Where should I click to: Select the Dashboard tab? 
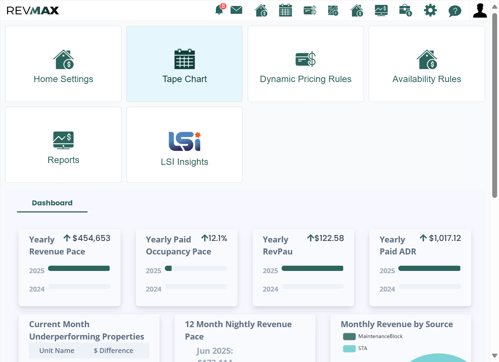coord(52,203)
